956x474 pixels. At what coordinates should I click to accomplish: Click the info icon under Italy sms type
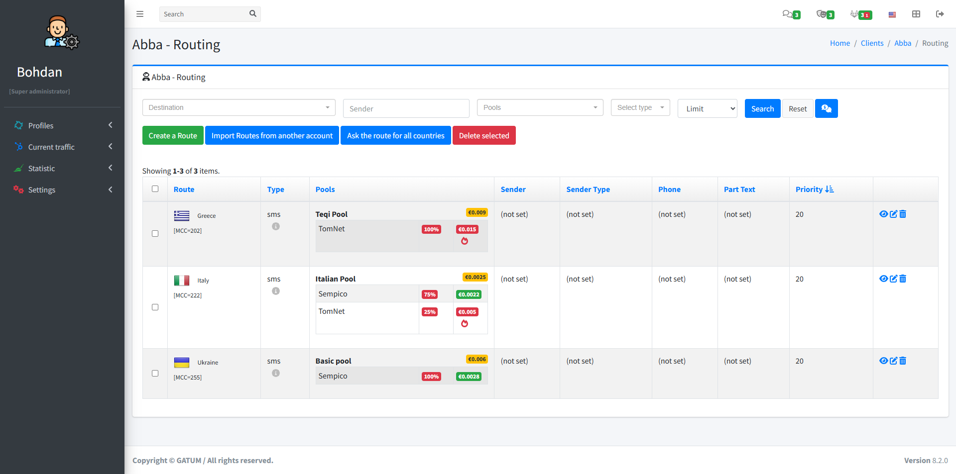(x=275, y=291)
